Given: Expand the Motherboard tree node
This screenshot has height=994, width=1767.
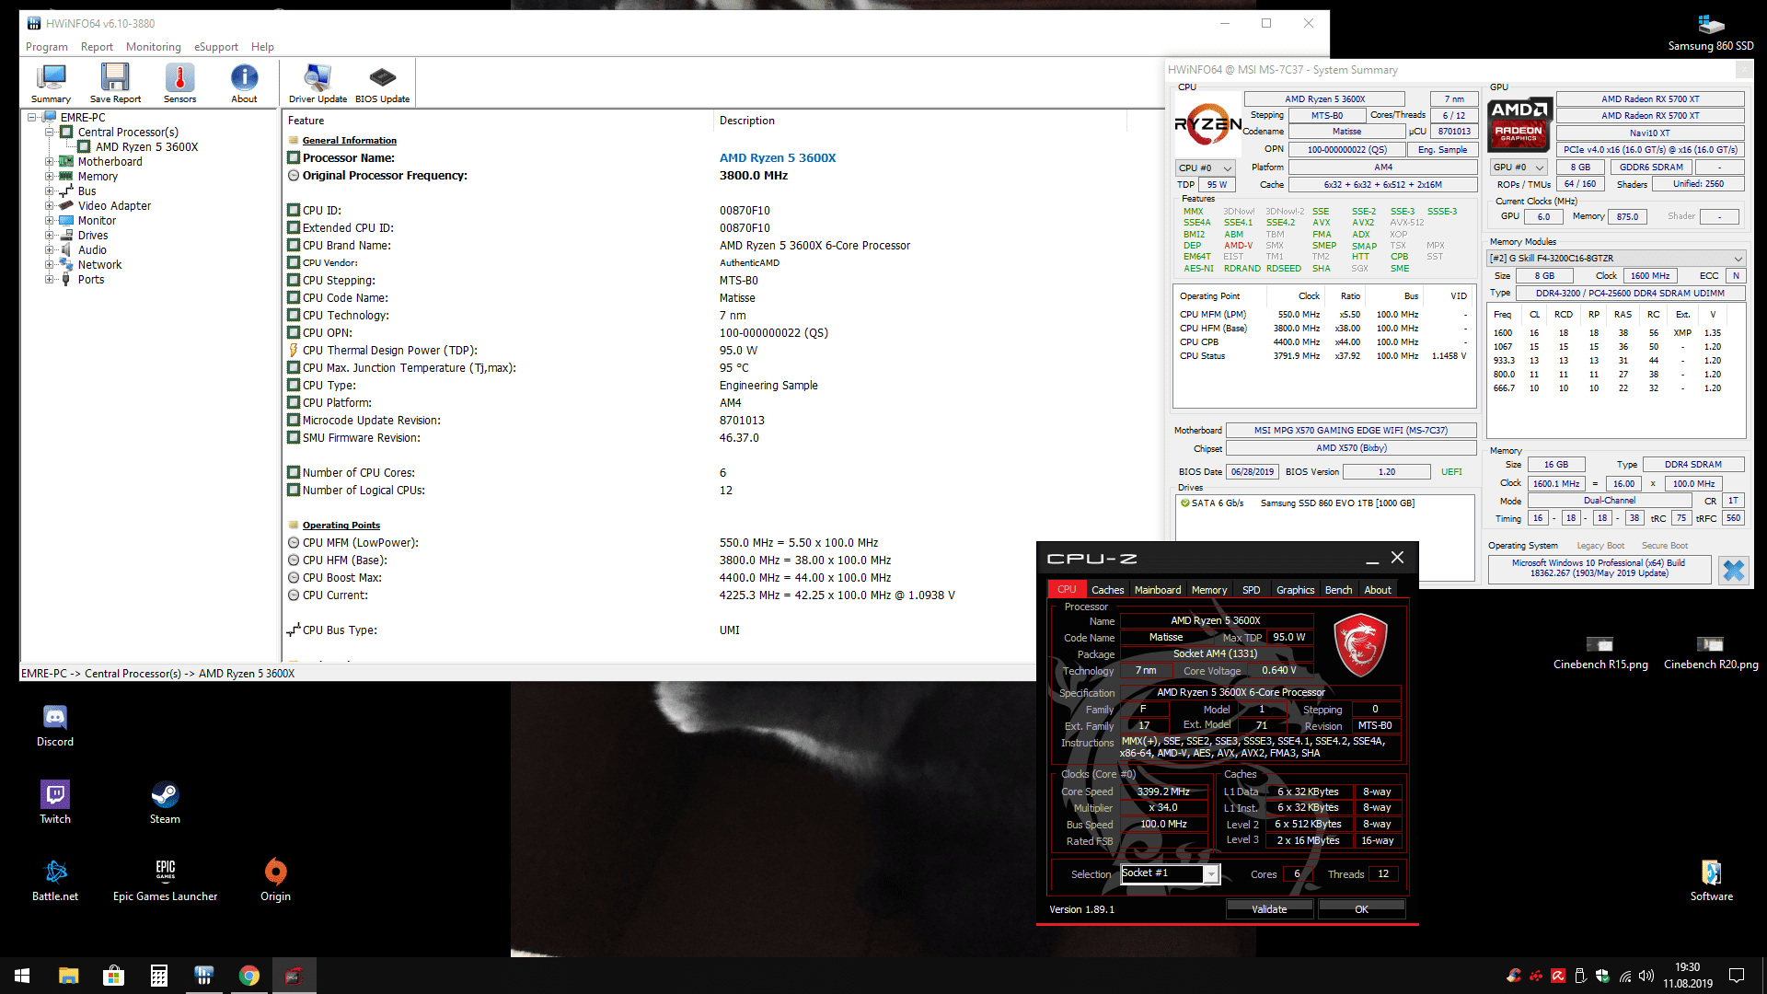Looking at the screenshot, I should (50, 162).
